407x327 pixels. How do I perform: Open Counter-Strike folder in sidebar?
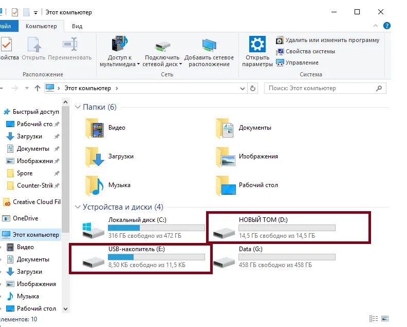(x=32, y=186)
